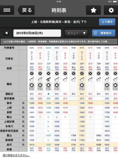This screenshot has width=118, height=158.
Task: Switch to 標準表示 view
Action: point(104,33)
